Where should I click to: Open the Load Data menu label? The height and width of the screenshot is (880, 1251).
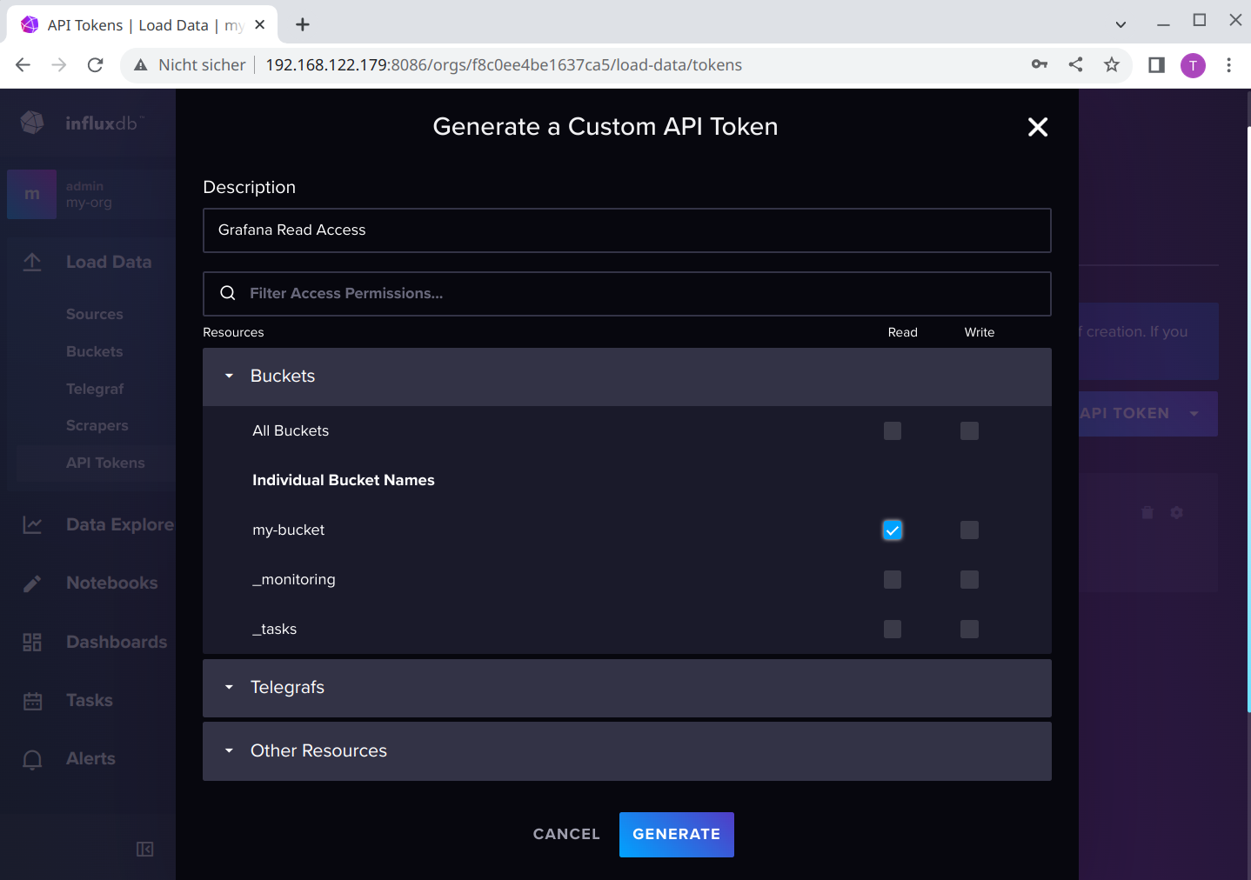[109, 263]
